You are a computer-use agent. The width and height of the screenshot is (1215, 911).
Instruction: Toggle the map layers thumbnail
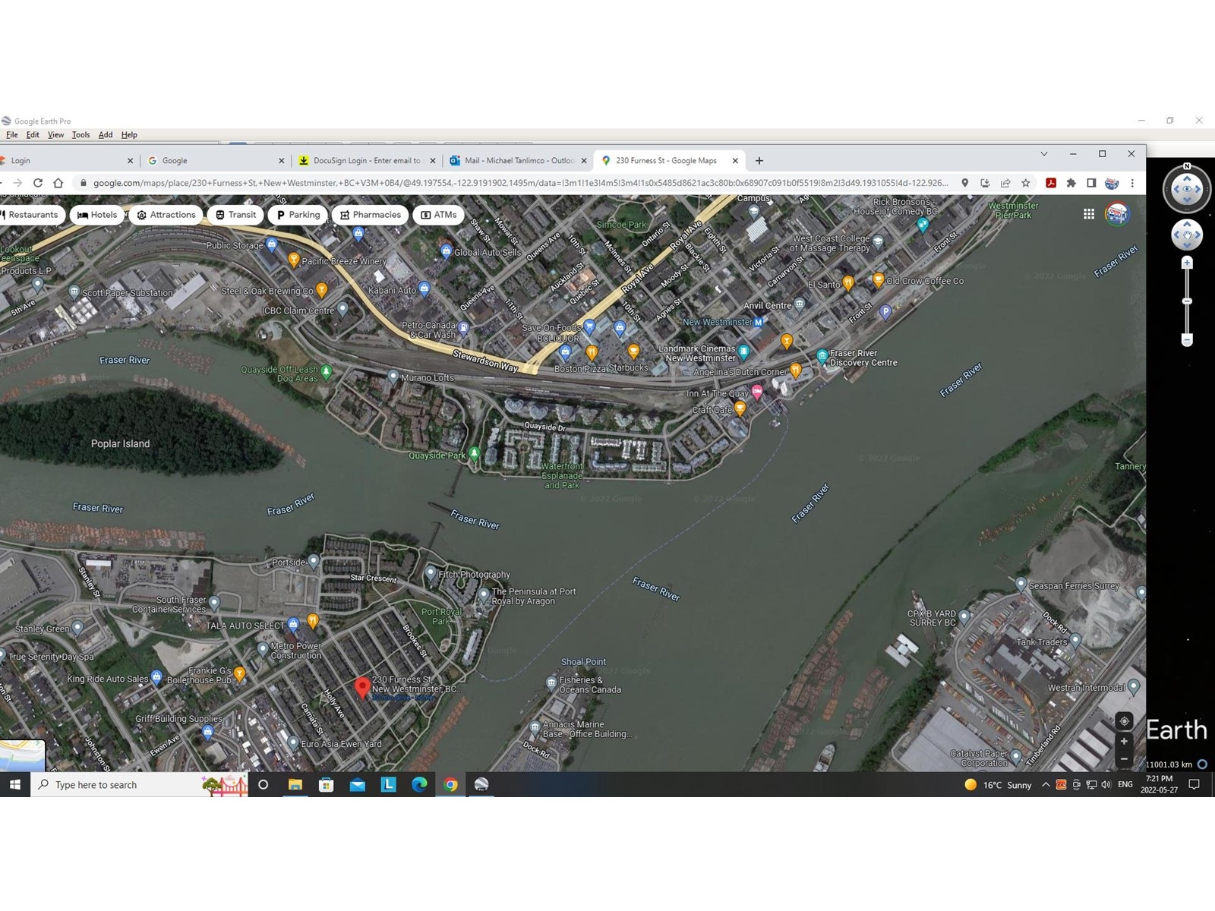22,755
